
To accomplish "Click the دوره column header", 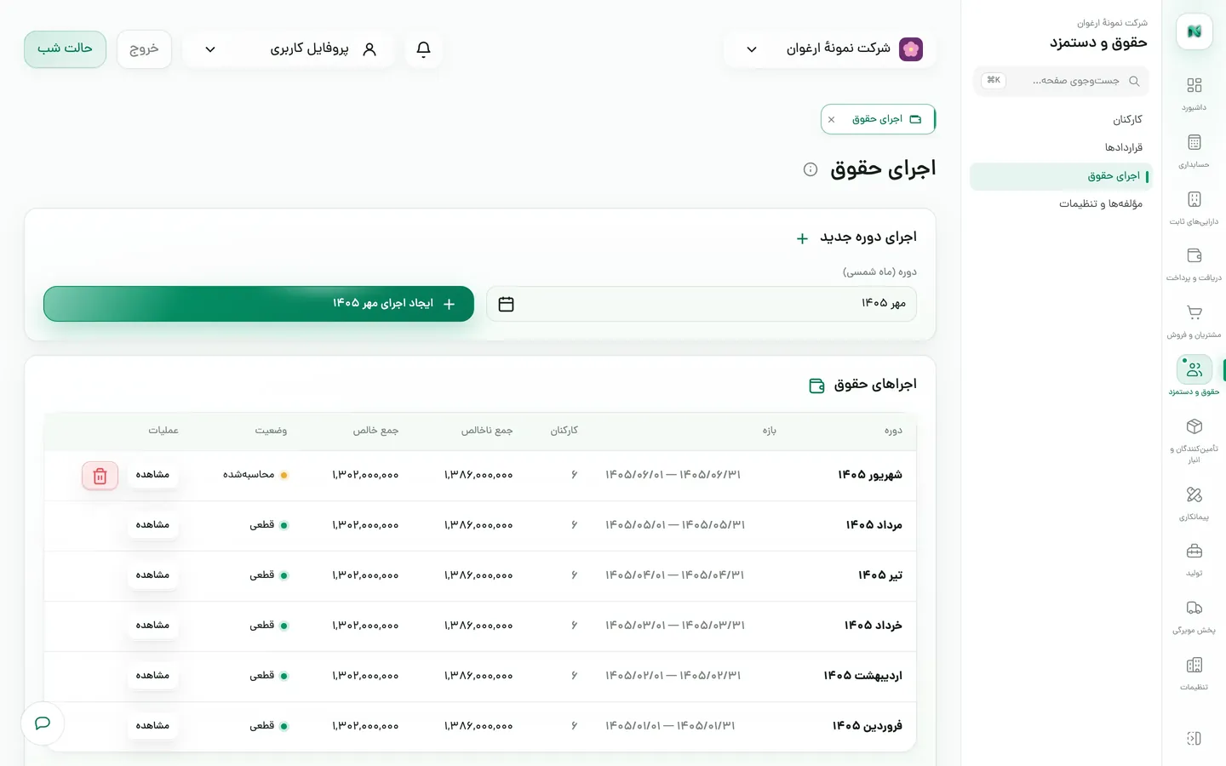I will coord(893,431).
